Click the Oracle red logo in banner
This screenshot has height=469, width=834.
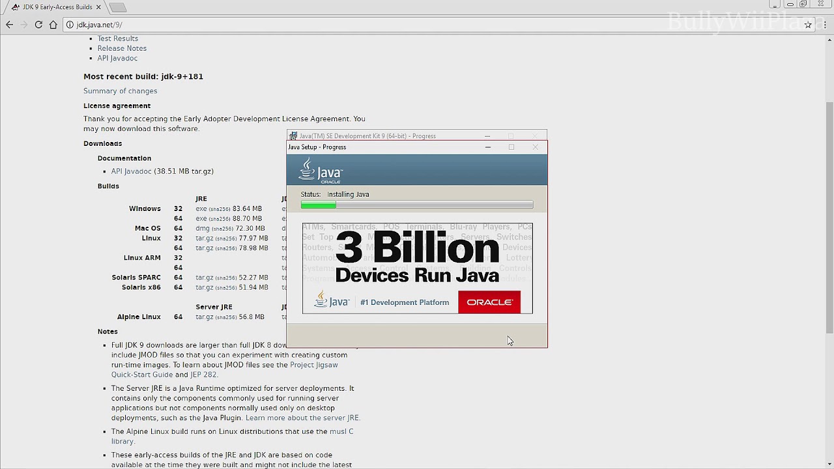489,302
